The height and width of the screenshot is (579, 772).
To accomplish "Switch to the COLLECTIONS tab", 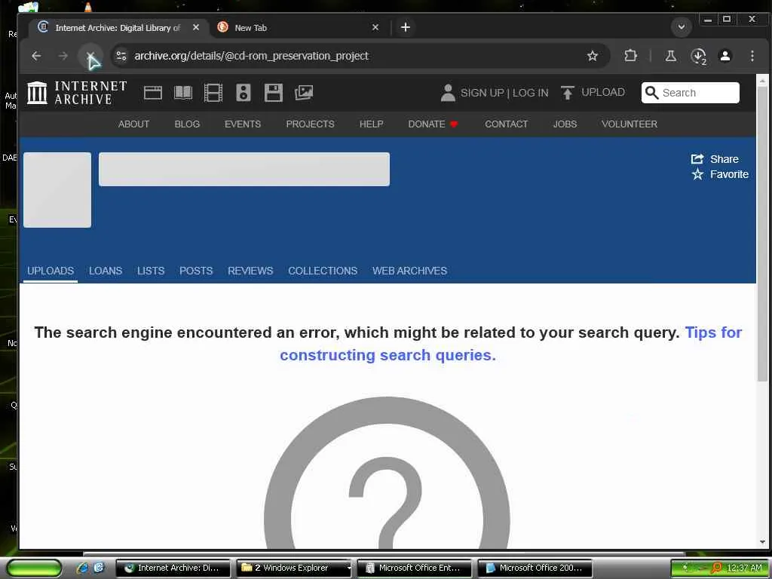I will [x=323, y=271].
